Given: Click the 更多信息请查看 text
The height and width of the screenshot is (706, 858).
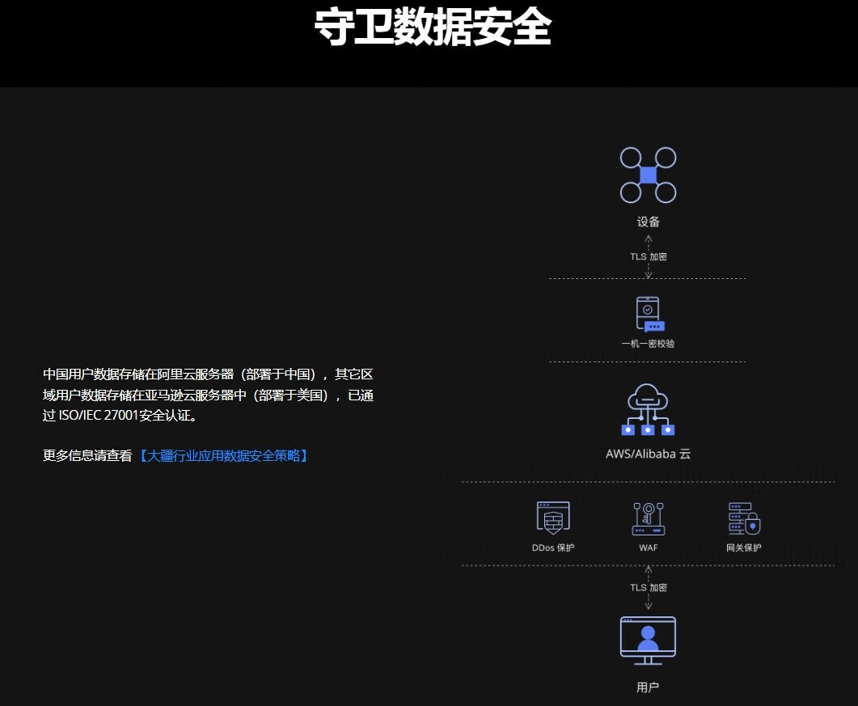Looking at the screenshot, I should coord(87,455).
